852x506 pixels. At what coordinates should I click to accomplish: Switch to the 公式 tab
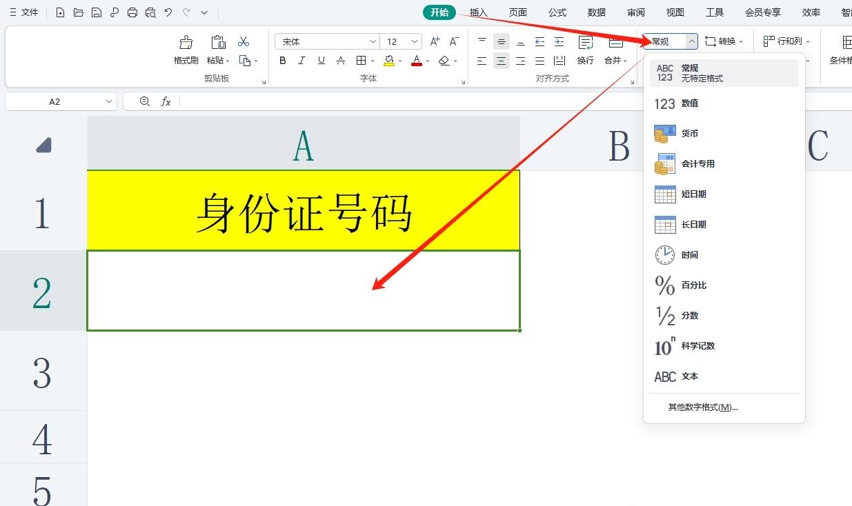click(557, 12)
